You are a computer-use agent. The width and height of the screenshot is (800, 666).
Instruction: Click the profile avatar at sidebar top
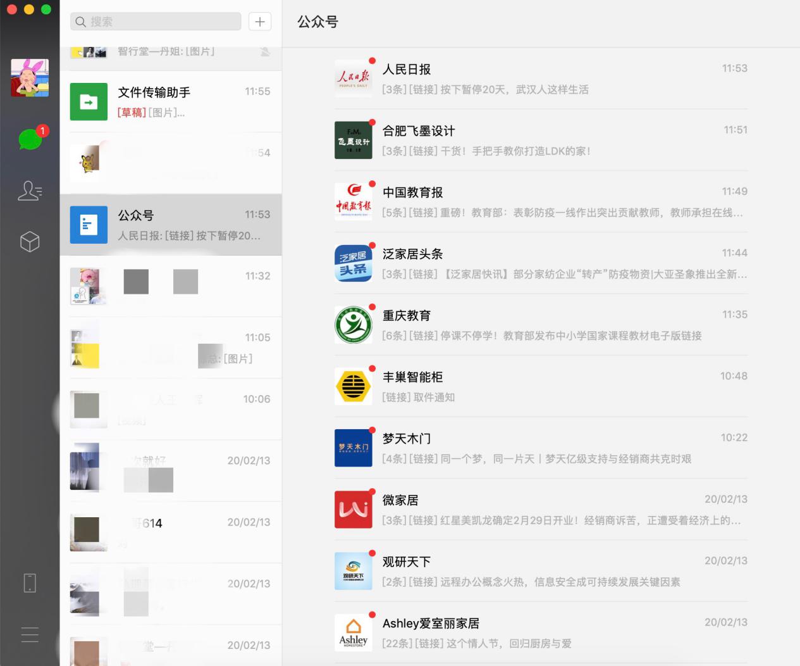point(30,77)
